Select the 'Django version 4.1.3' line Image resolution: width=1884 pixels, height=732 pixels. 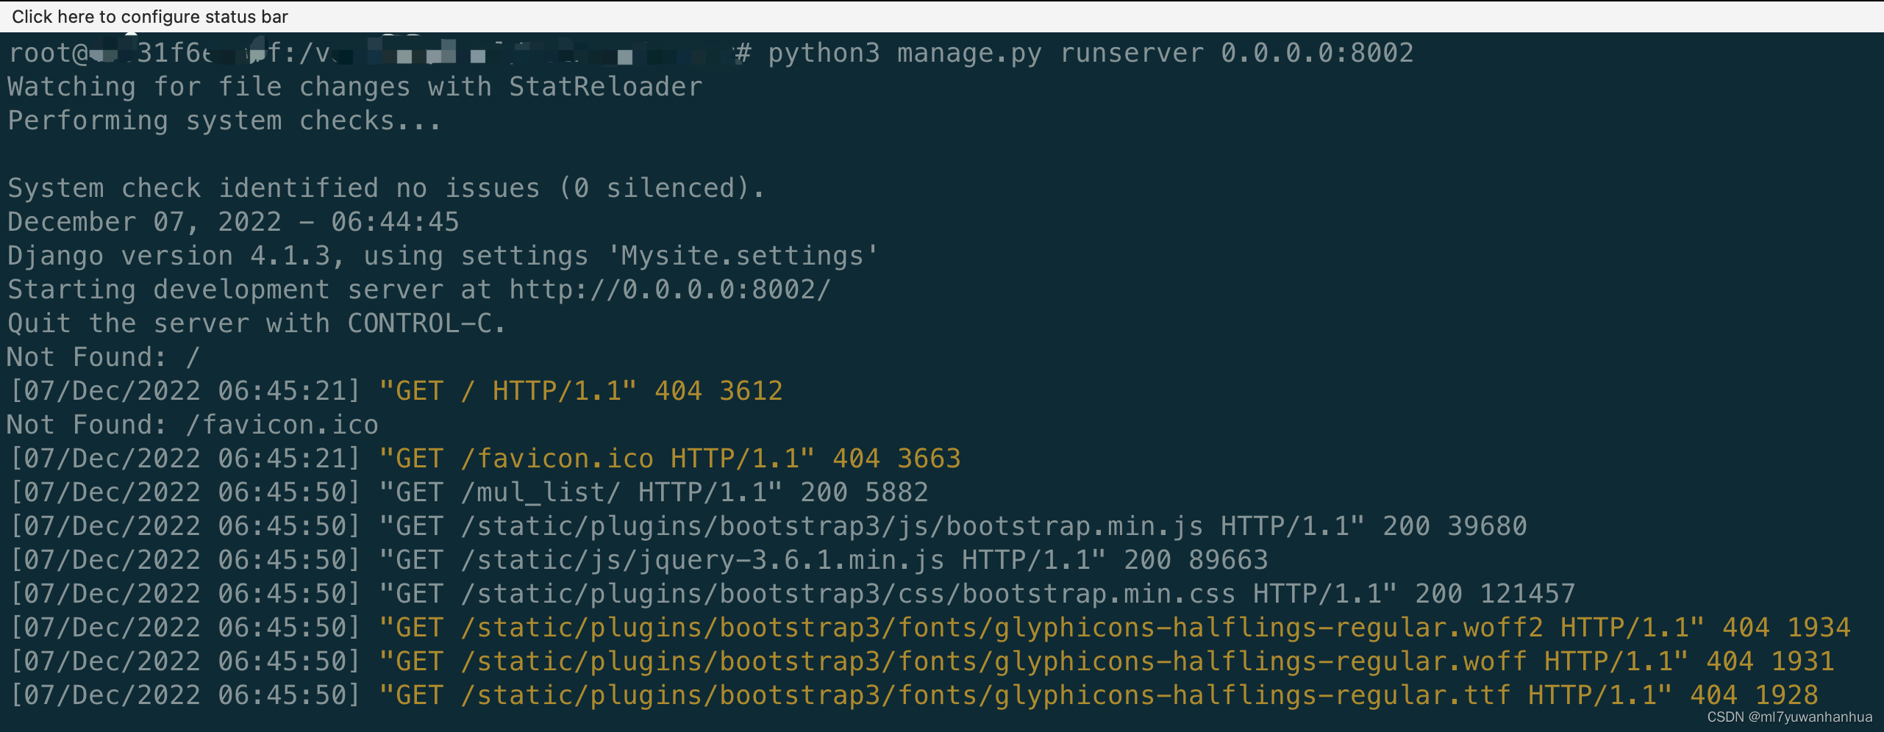[x=441, y=255]
